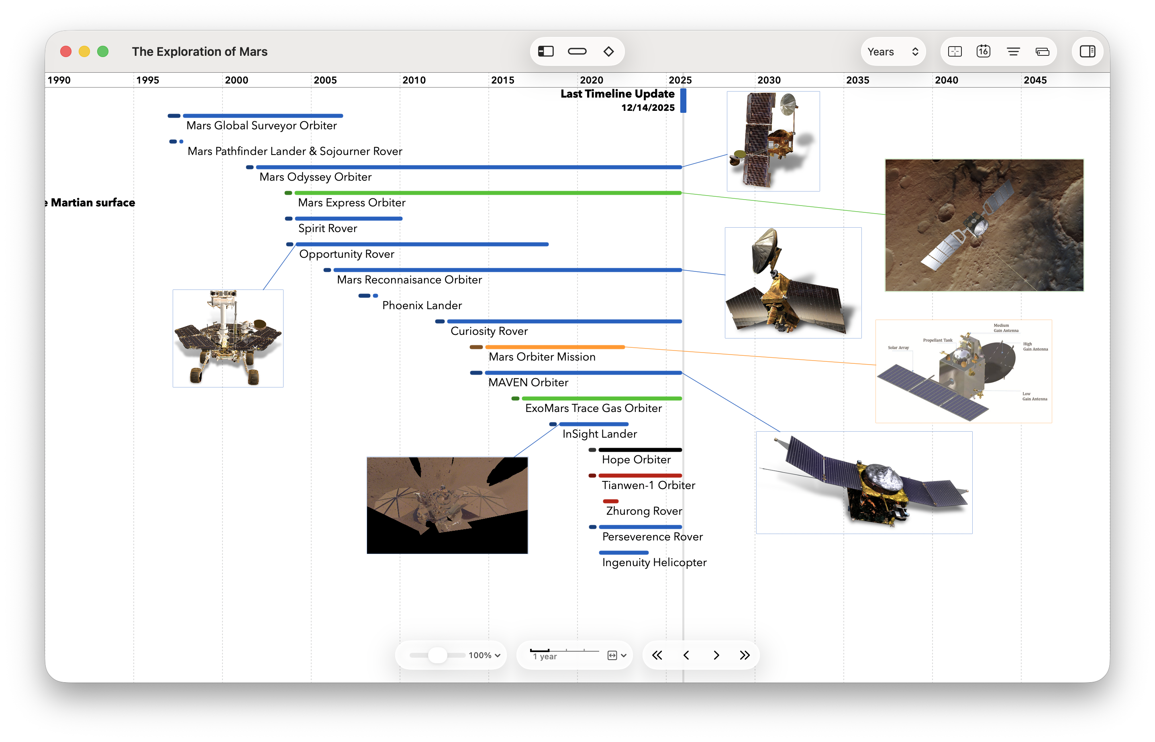Toggle the right inspector panel
The image size is (1155, 742).
point(1088,51)
